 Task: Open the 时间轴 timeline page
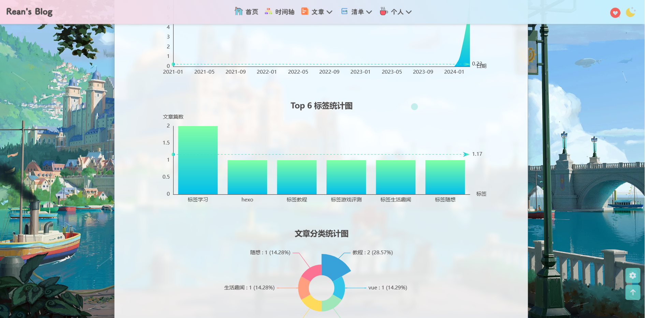pyautogui.click(x=285, y=12)
